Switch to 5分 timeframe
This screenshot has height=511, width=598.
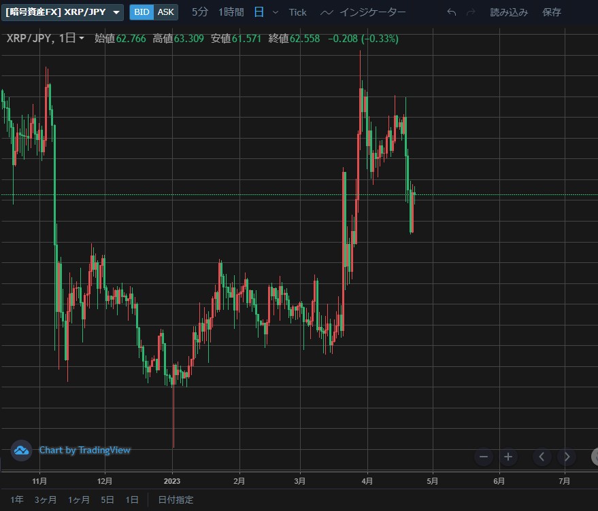[x=200, y=12]
